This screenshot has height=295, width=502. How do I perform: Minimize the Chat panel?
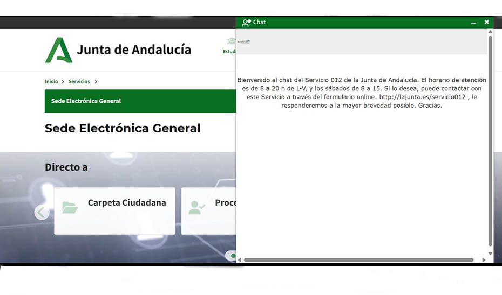coord(473,23)
